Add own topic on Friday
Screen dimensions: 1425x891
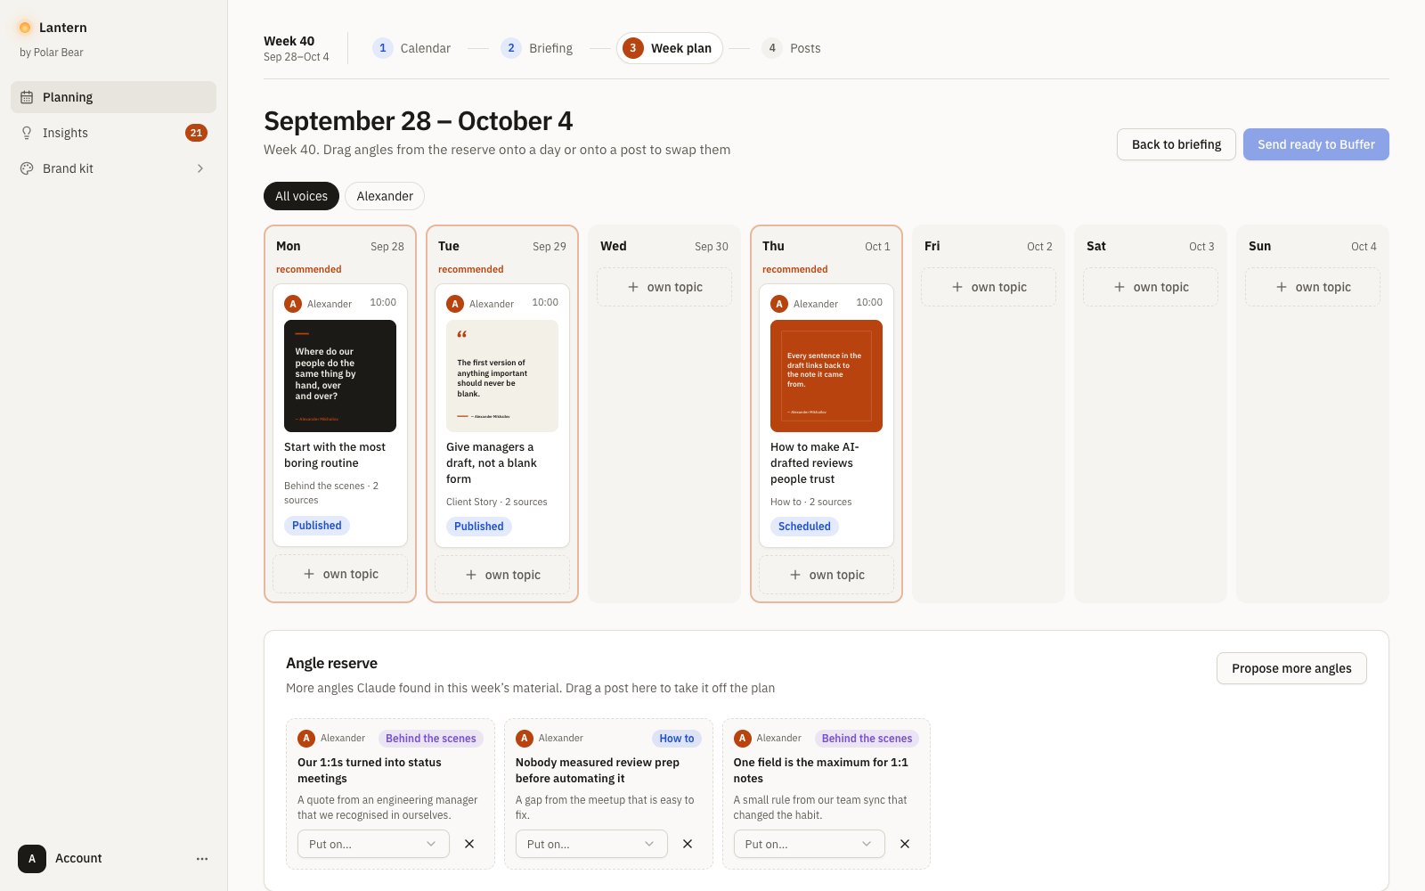(x=989, y=287)
